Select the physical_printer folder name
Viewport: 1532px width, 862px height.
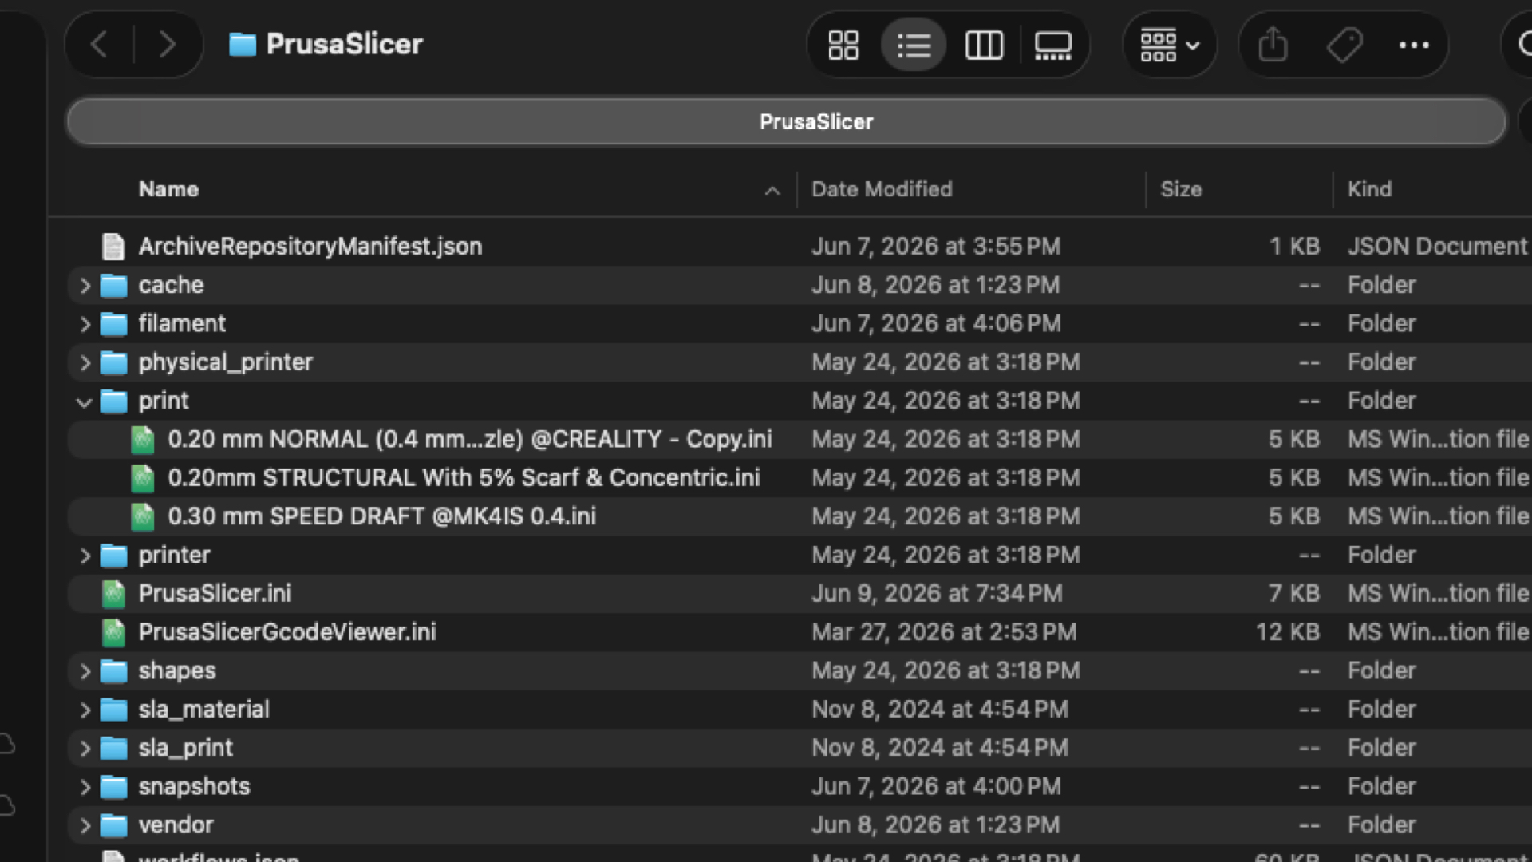point(226,362)
